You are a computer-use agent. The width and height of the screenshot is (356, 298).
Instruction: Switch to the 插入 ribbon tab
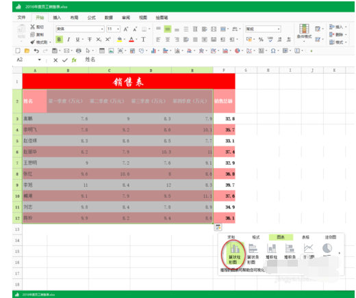coord(57,18)
